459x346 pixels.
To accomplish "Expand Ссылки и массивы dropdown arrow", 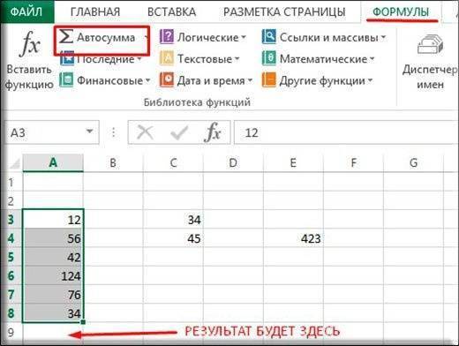I will (x=383, y=38).
